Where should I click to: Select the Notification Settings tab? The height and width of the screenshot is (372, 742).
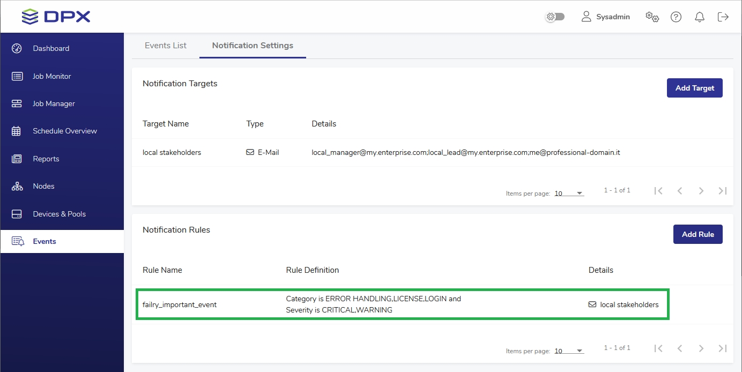(253, 46)
